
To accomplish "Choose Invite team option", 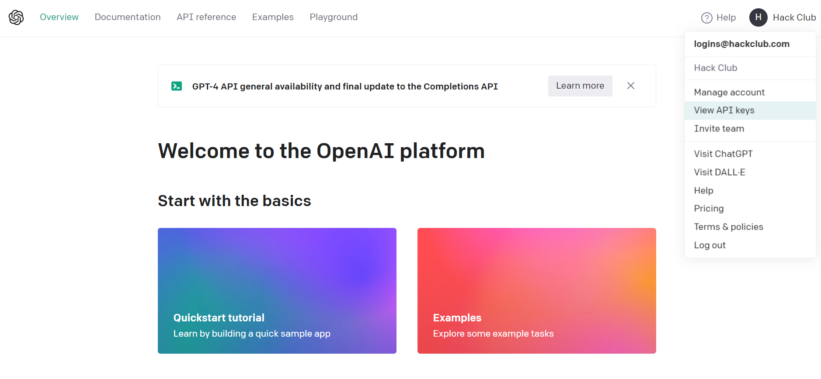I will (x=750, y=129).
